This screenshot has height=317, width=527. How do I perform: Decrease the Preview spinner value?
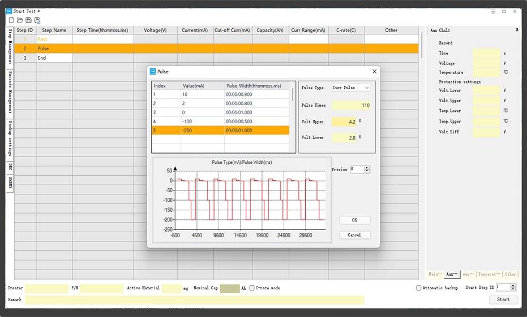click(367, 171)
